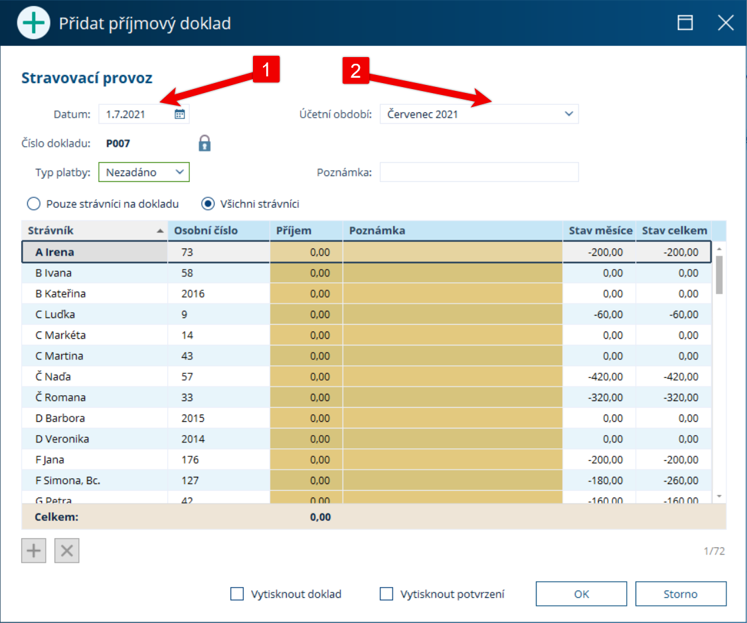Select the row C Markéta
This screenshot has width=747, height=623.
tap(367, 335)
